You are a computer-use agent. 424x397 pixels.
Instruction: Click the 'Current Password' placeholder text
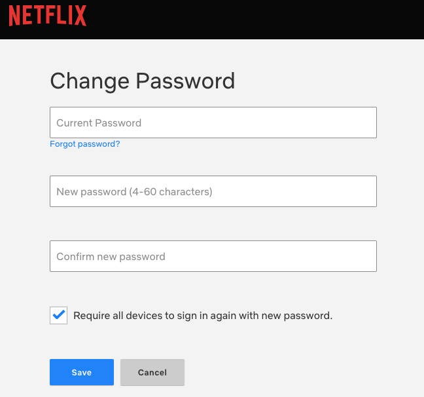[99, 123]
